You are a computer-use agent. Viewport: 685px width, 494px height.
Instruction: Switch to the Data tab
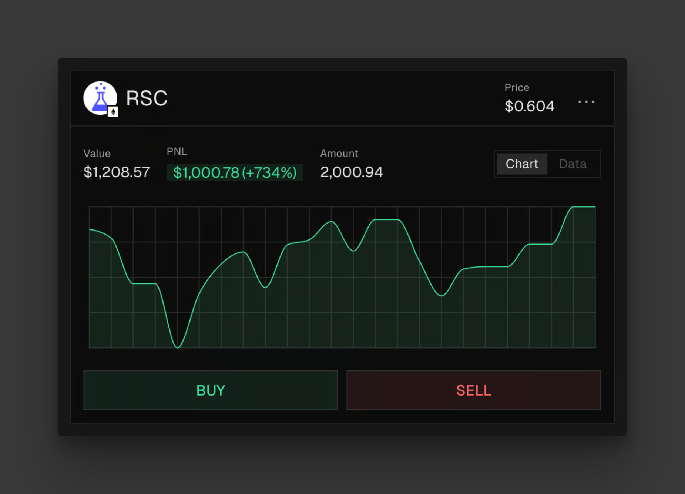(x=572, y=164)
